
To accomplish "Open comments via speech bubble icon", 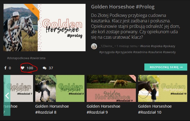I will coord(45,68).
